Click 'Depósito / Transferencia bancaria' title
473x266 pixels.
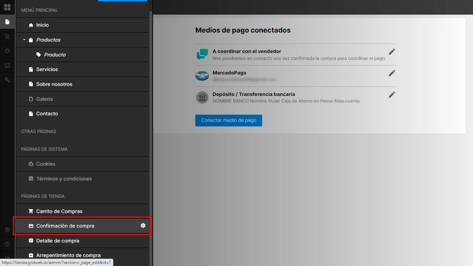[254, 94]
